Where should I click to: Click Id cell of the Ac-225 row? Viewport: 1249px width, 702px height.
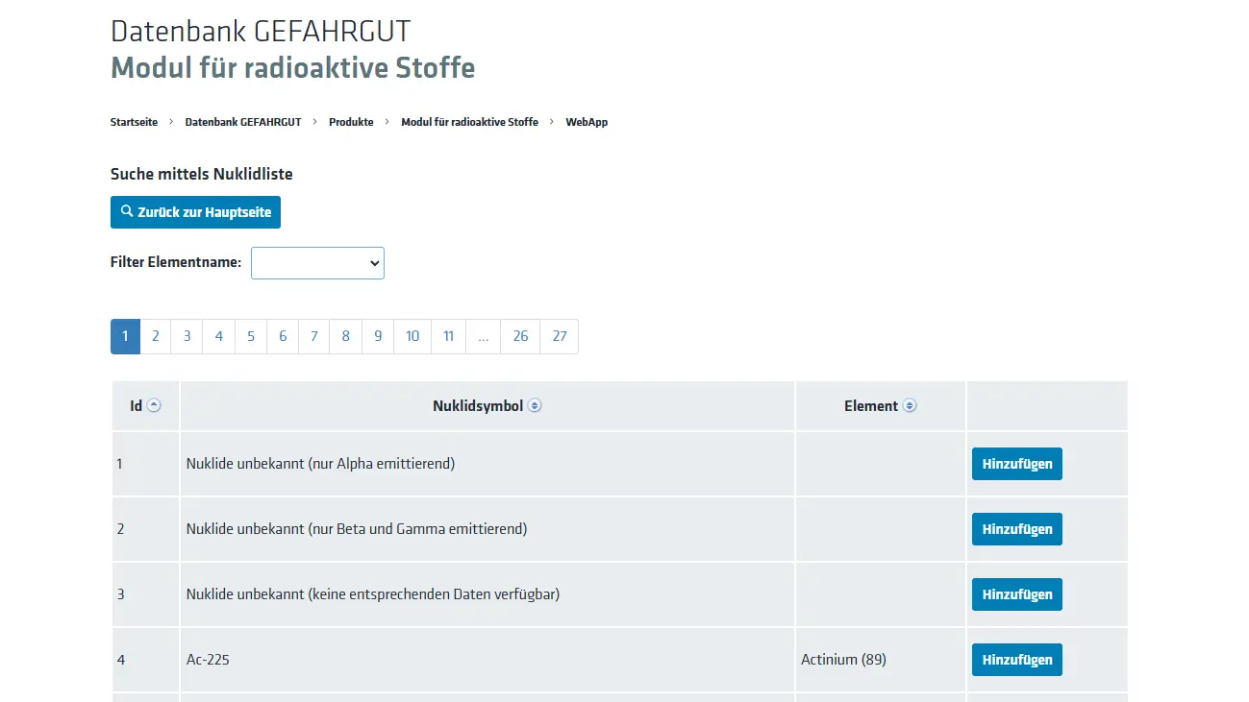click(145, 660)
